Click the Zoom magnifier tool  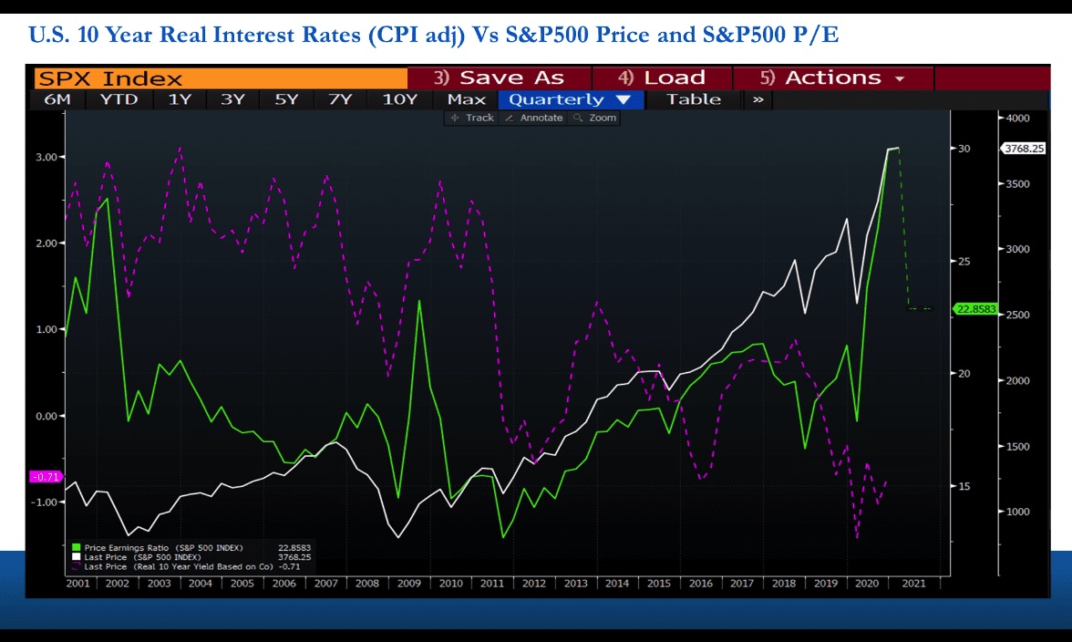click(595, 118)
